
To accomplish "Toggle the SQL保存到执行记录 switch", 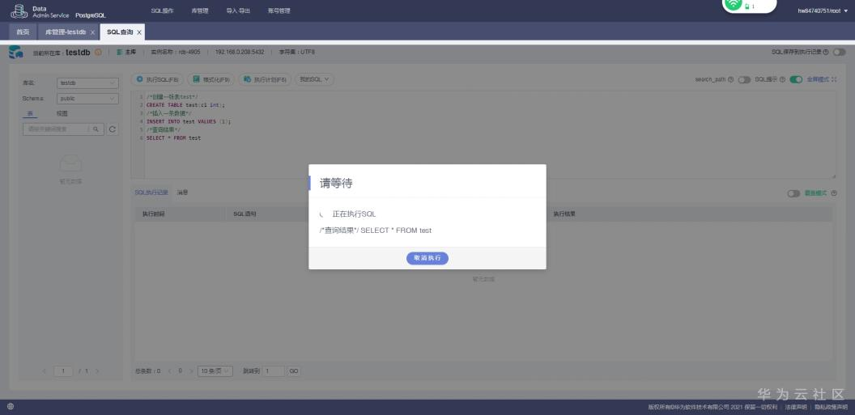I will click(839, 53).
